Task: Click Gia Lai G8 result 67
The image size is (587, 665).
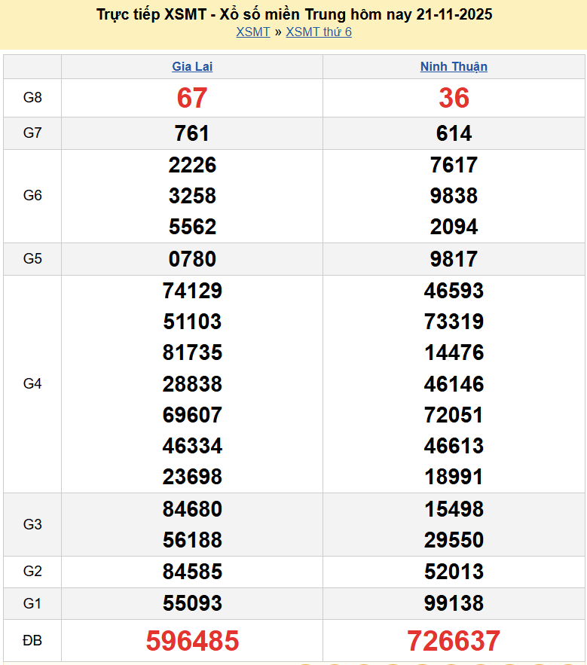Action: point(192,98)
